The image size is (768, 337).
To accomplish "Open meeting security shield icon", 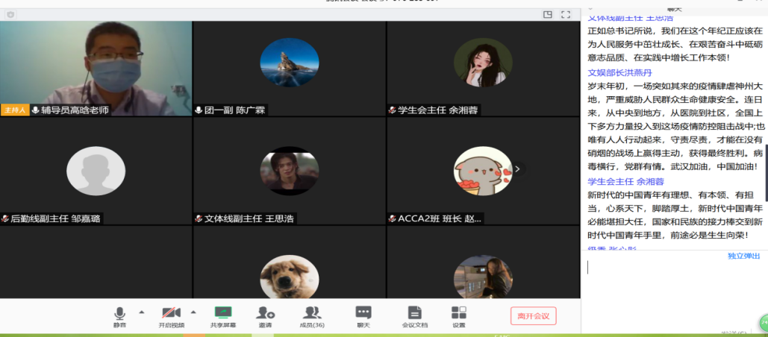I will point(10,15).
